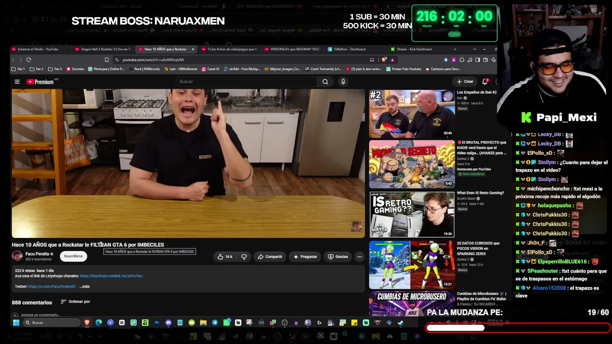Close the active Hace 10 AÑOS tab
612x344 pixels.
(193, 49)
